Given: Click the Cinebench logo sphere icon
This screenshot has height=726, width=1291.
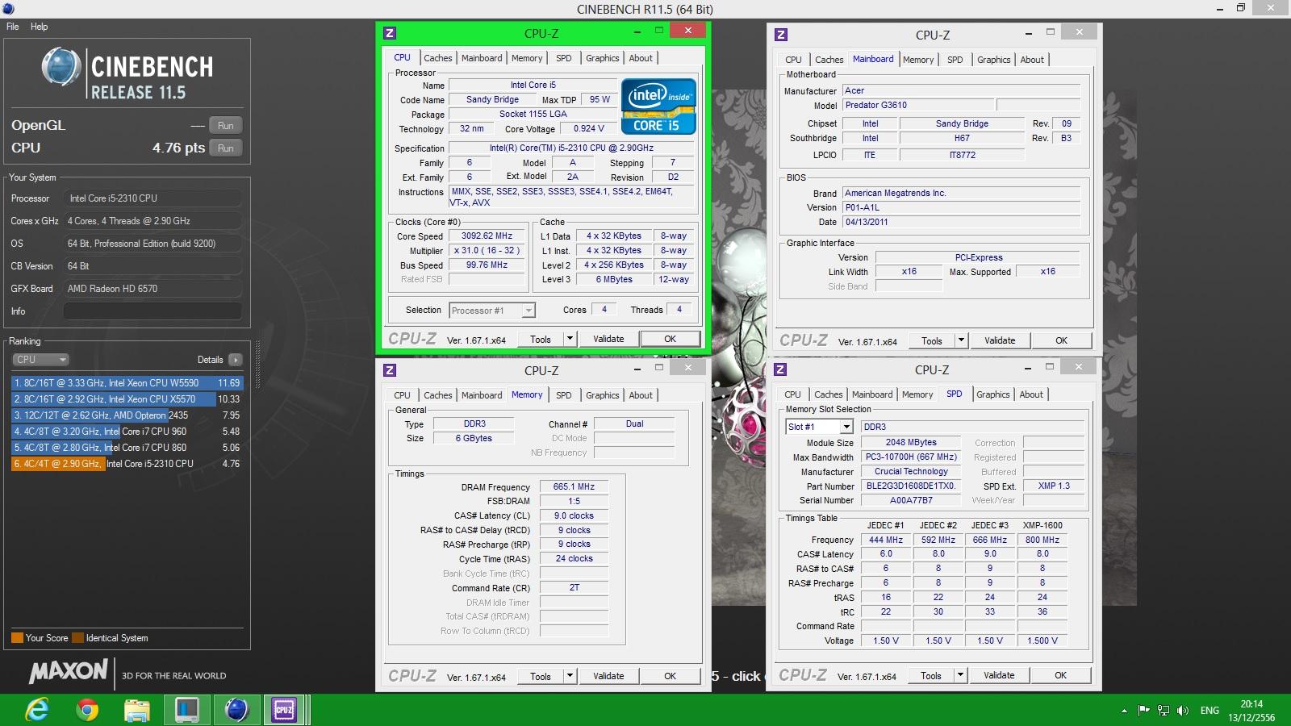Looking at the screenshot, I should click(x=61, y=67).
